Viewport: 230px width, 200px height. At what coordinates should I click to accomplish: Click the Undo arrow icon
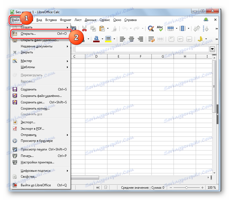coord(125,28)
